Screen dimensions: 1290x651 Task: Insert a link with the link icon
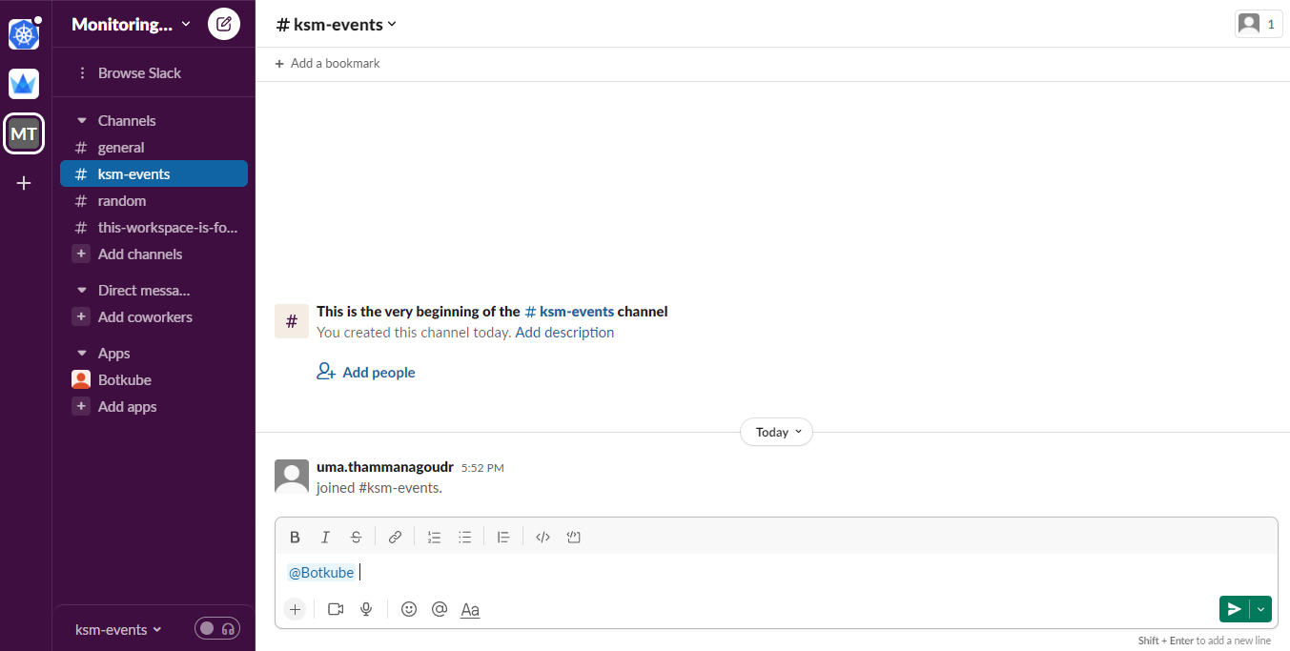coord(395,538)
